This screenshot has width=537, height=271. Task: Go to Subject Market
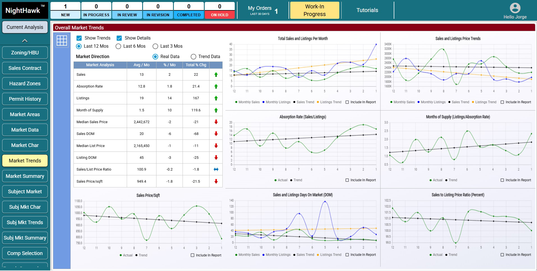coord(25,192)
